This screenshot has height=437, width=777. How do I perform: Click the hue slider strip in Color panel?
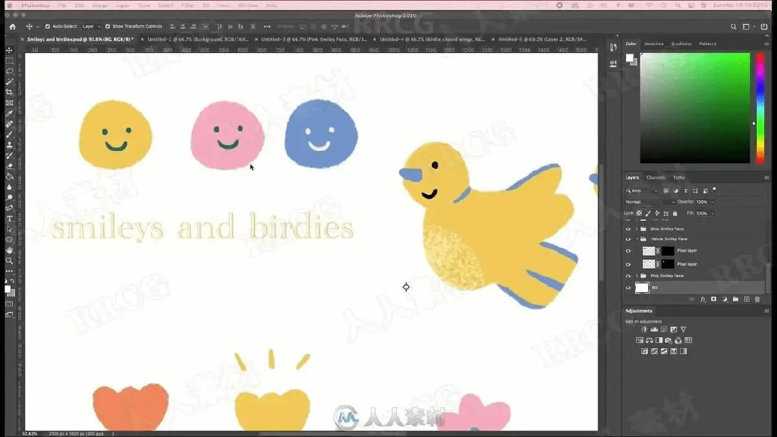click(760, 108)
